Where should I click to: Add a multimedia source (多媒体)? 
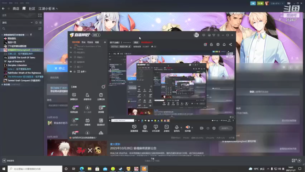(167, 128)
